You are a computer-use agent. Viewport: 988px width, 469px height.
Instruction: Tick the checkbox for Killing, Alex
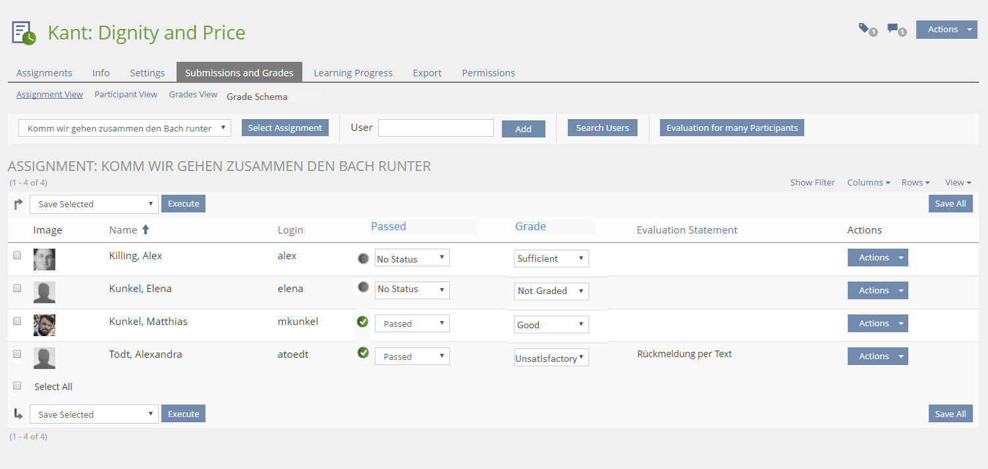17,255
